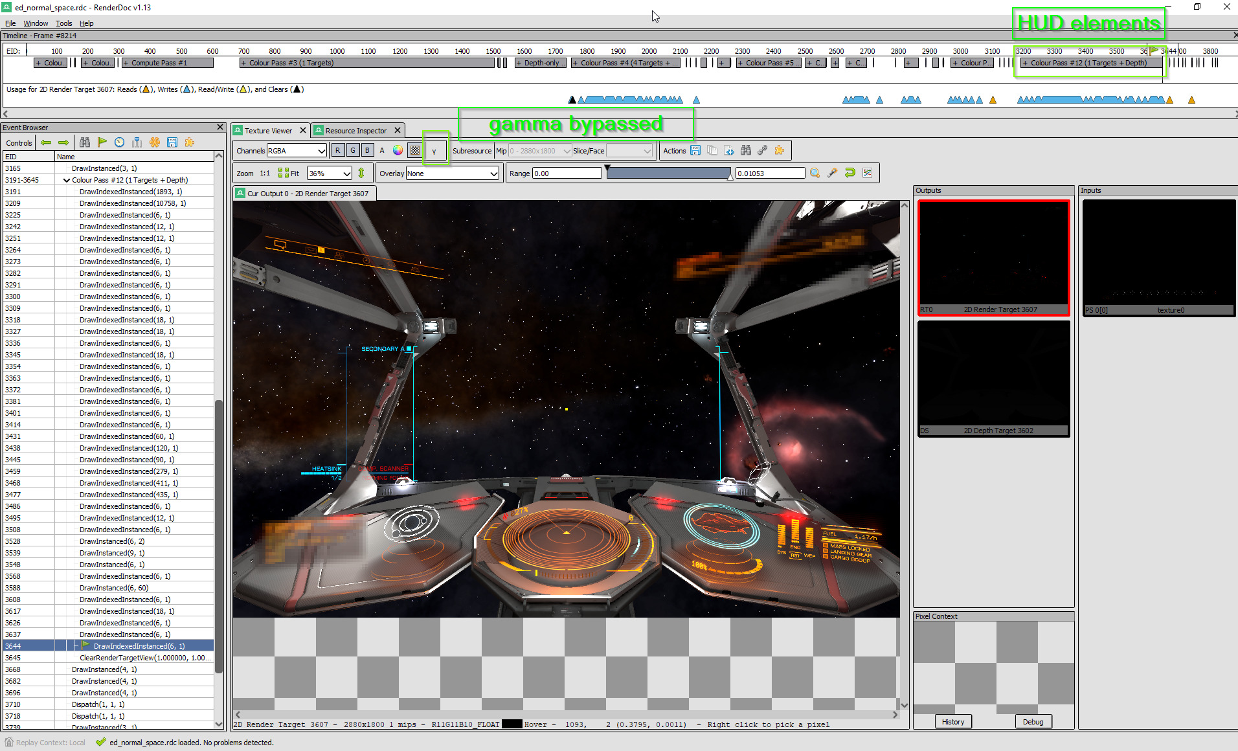Open the Tools menu
The height and width of the screenshot is (751, 1238).
(x=63, y=23)
